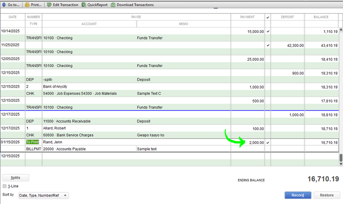Select Download Transactions label

[135, 5]
